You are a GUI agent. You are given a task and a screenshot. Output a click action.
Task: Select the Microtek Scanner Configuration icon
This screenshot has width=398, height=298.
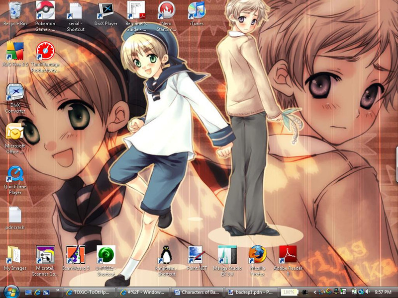pos(45,254)
